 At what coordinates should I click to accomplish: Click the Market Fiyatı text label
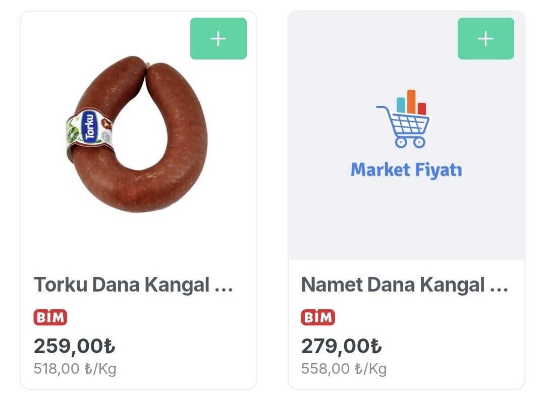tap(406, 170)
